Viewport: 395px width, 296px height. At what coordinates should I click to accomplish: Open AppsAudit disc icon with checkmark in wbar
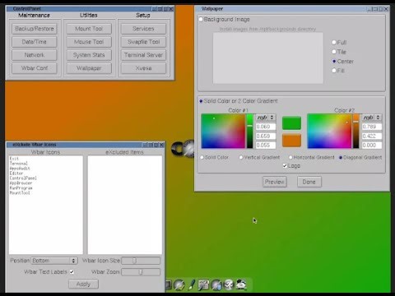click(x=179, y=284)
